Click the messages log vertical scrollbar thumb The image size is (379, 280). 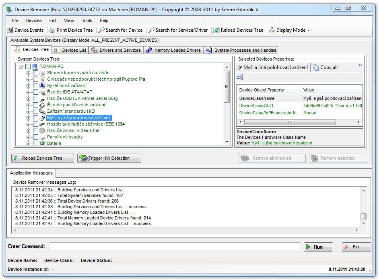point(364,216)
